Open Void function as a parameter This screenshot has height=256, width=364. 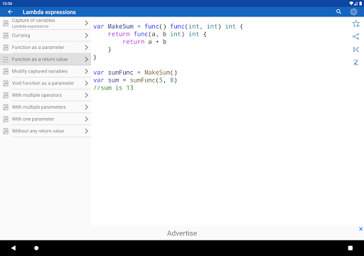(x=45, y=83)
